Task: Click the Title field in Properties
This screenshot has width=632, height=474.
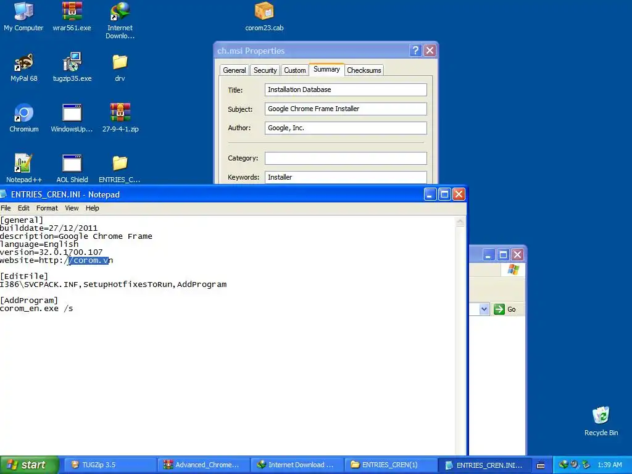Action: coord(346,89)
